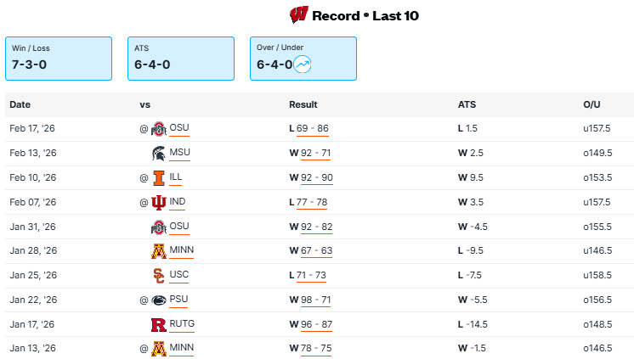Click the Wisconsin Badgers logo in header
Viewport: 634px width, 359px height.
(x=298, y=15)
